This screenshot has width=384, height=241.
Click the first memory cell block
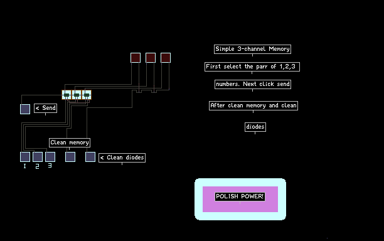pyautogui.click(x=67, y=95)
